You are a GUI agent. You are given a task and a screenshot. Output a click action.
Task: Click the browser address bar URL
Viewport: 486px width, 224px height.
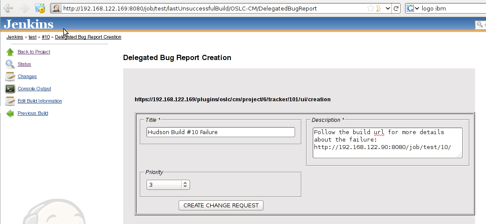[x=190, y=8]
